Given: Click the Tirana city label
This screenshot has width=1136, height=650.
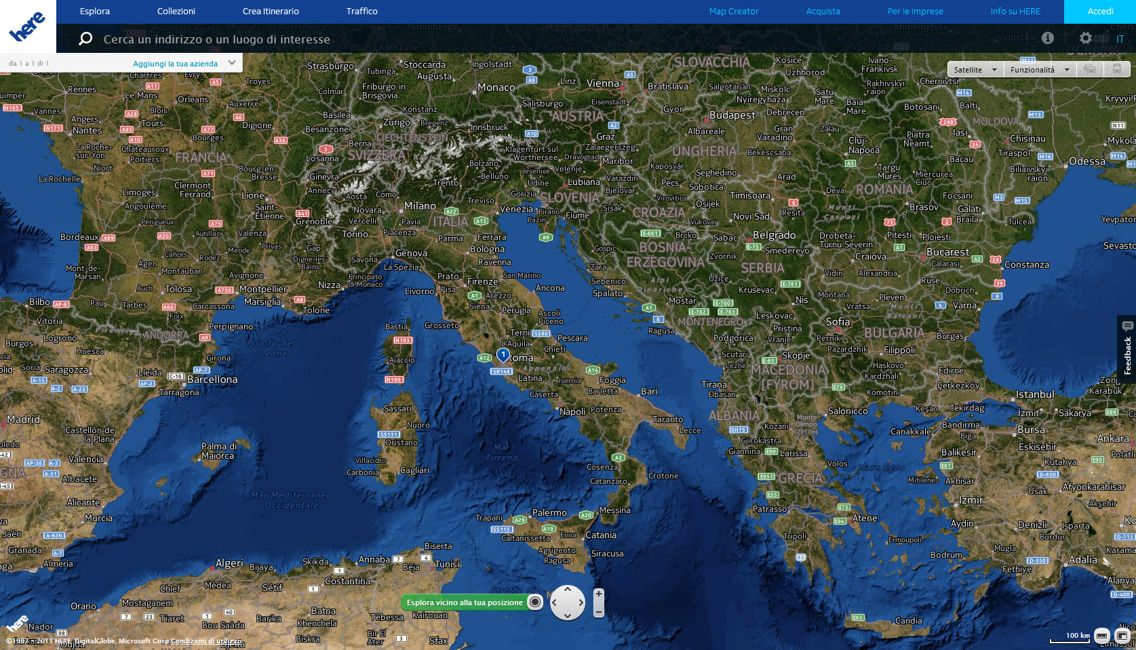Looking at the screenshot, I should pos(714,384).
